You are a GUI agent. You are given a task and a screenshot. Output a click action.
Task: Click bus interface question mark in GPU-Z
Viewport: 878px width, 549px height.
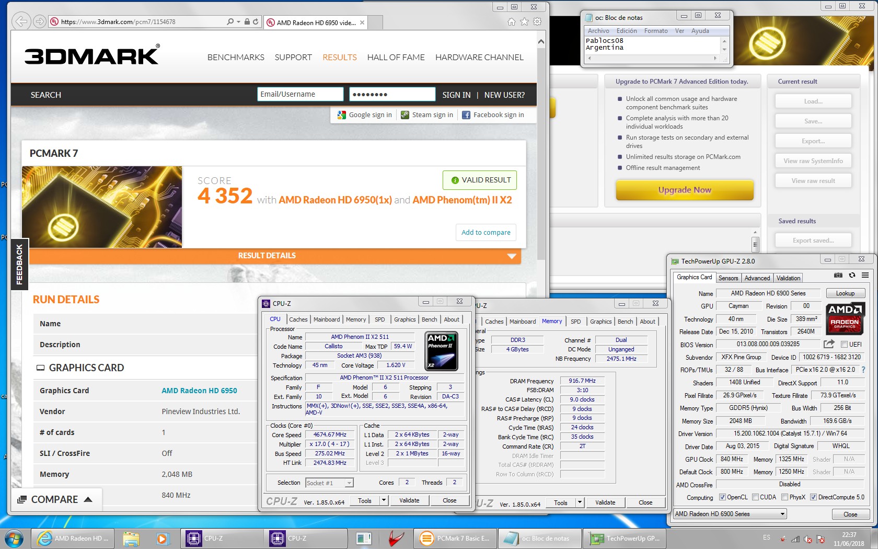pyautogui.click(x=863, y=370)
